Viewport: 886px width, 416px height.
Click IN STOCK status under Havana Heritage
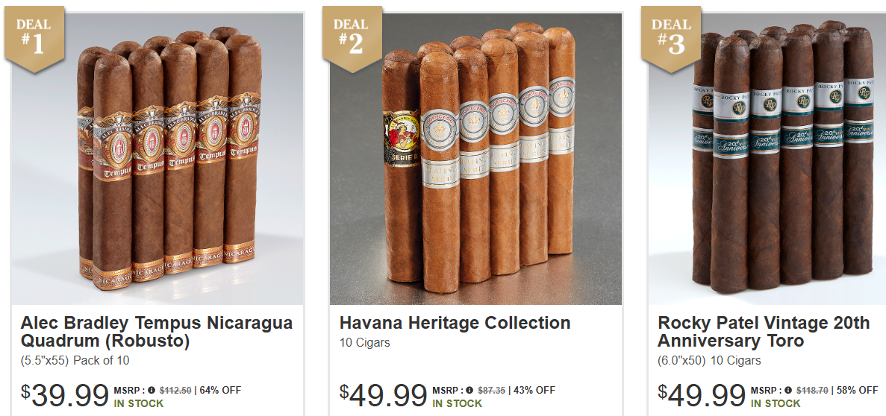[x=457, y=403]
